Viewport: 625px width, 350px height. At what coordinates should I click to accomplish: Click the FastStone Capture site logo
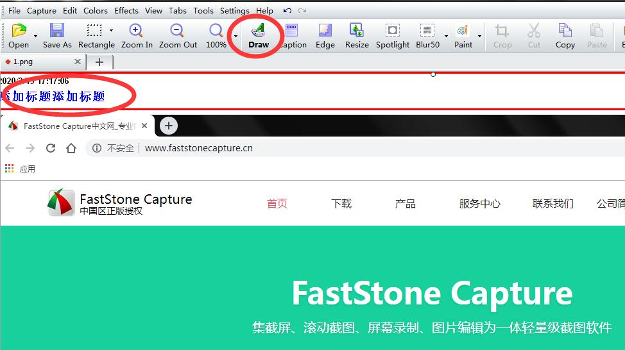[61, 203]
